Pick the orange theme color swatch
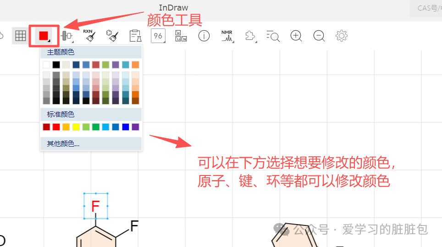 pos(135,65)
